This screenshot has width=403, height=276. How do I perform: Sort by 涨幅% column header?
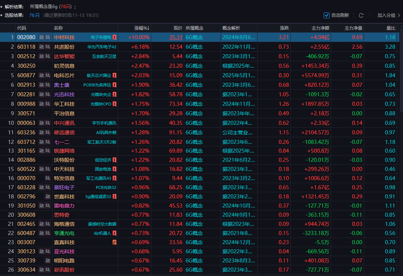[142, 28]
